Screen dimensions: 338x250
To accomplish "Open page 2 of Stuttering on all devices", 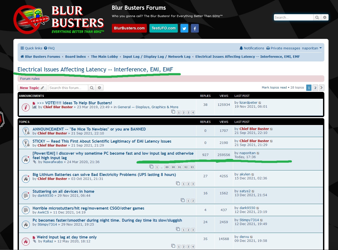I will 193,201.
